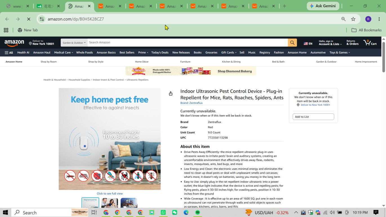The height and width of the screenshot is (217, 386).
Task: Open the Chrome profile avatar R
Action: [x=368, y=19]
